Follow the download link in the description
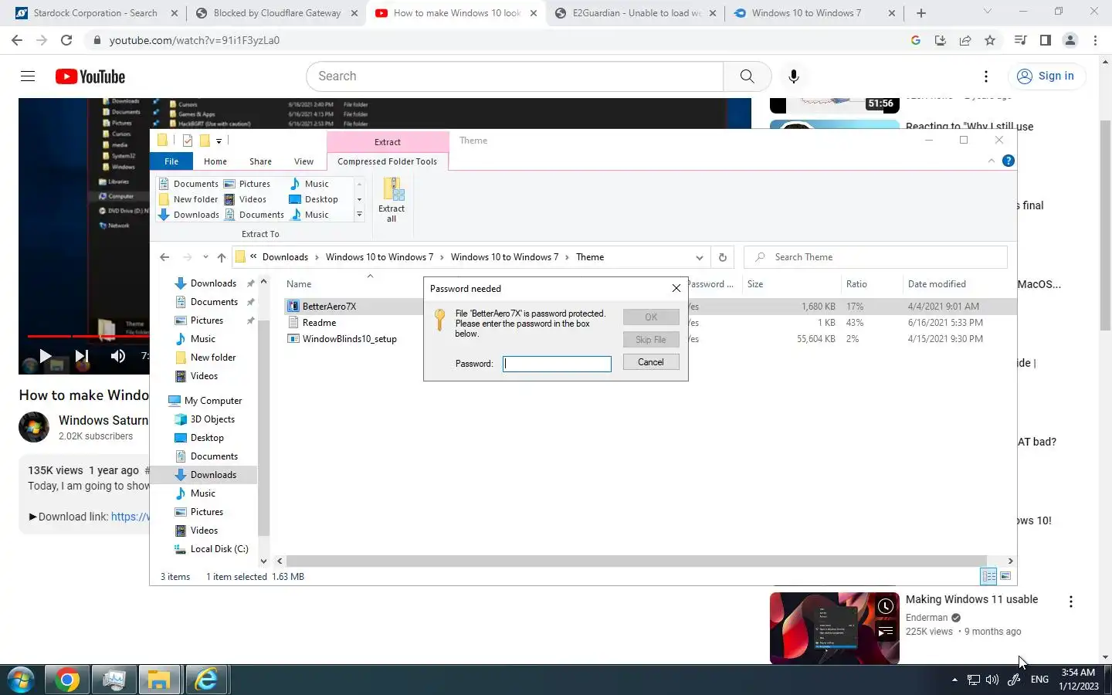This screenshot has width=1112, height=695. point(130,517)
